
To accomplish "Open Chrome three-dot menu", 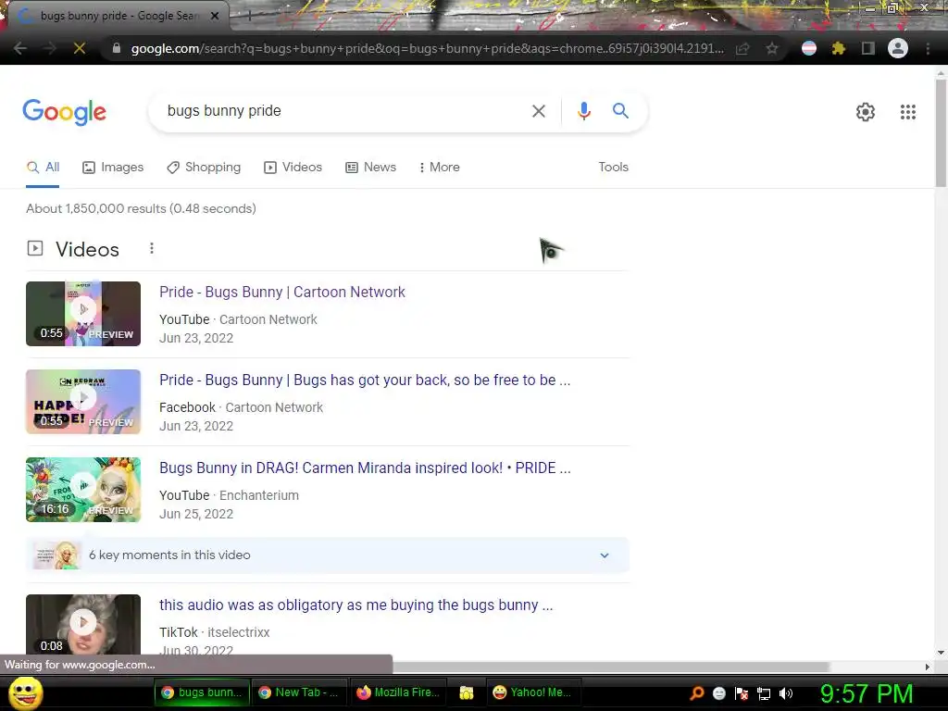I will [x=928, y=48].
